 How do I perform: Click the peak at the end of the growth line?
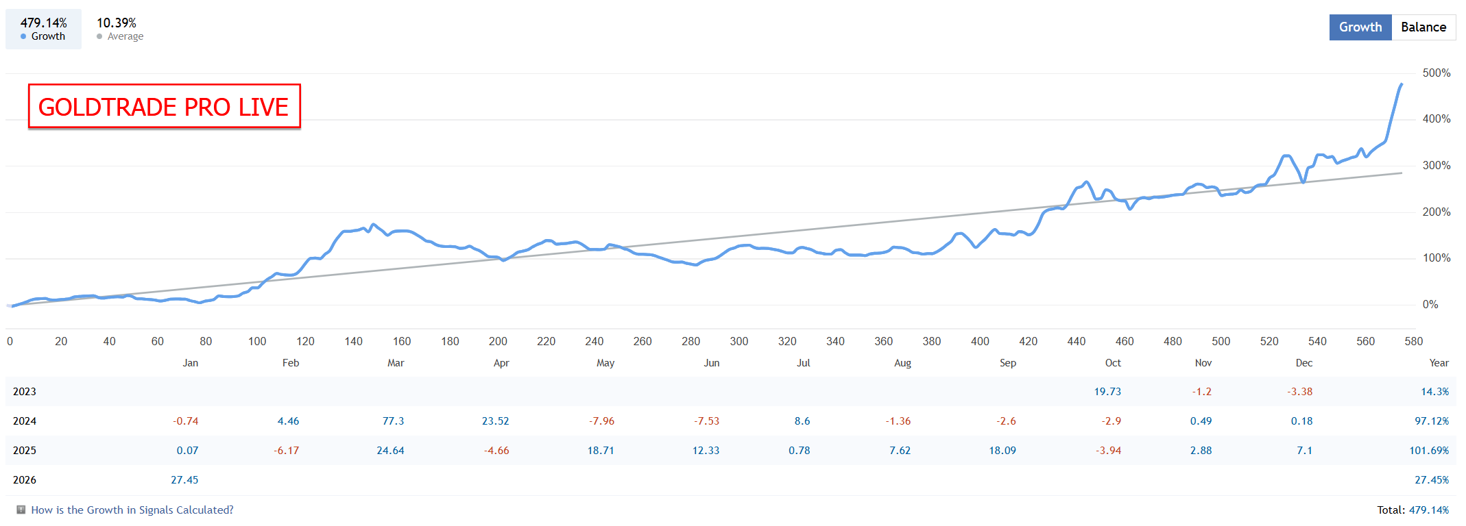point(1401,84)
